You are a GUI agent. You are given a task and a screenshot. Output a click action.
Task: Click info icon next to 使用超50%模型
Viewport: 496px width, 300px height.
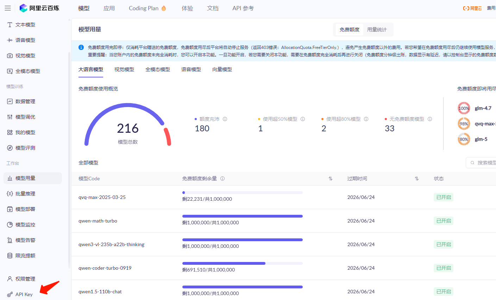303,119
